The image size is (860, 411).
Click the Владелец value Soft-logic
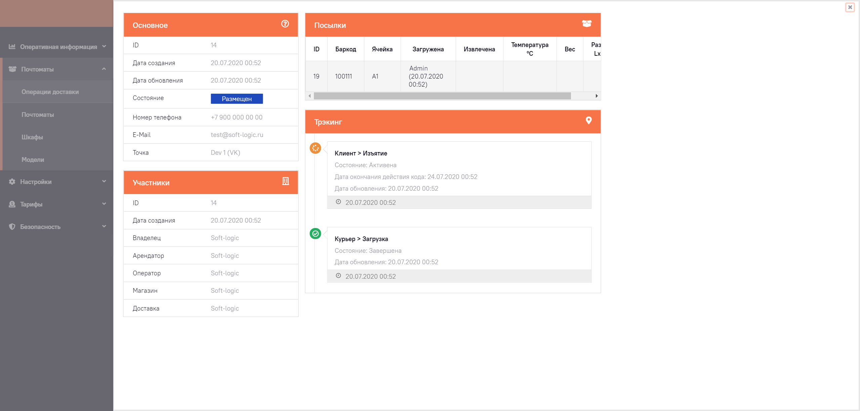click(x=225, y=238)
